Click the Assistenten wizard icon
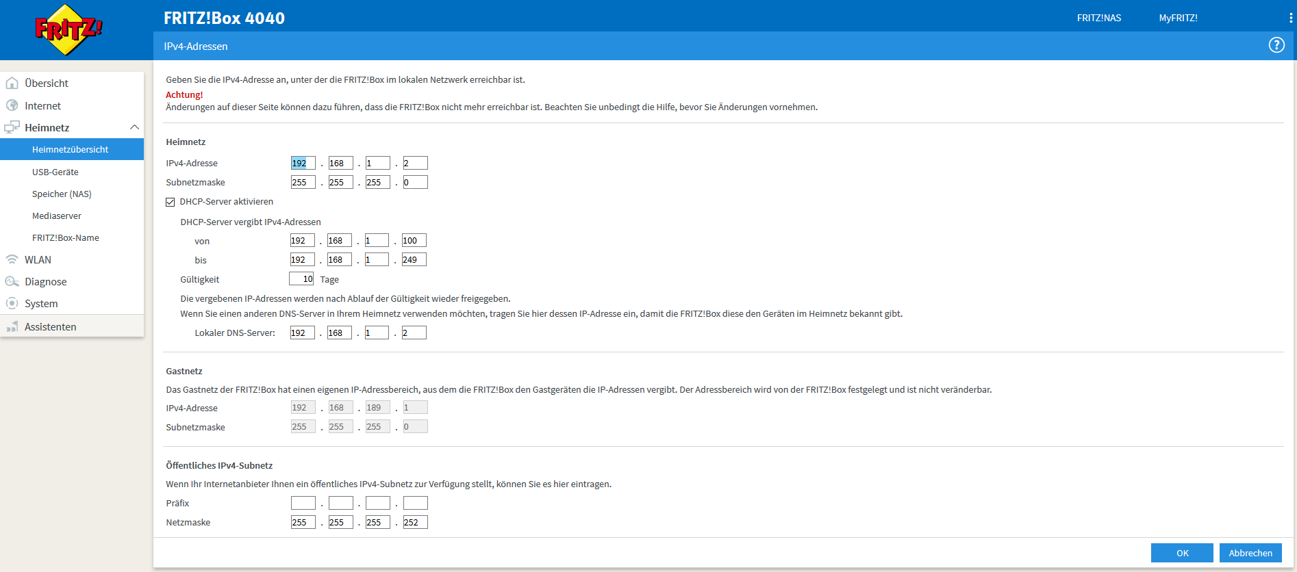Viewport: 1297px width, 572px height. [x=12, y=326]
